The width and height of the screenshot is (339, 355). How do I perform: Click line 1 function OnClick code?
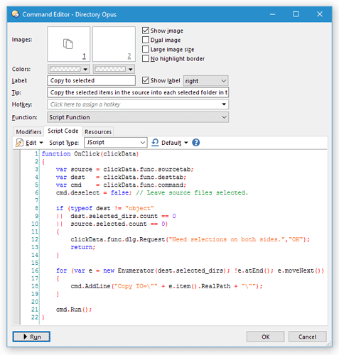click(x=90, y=154)
